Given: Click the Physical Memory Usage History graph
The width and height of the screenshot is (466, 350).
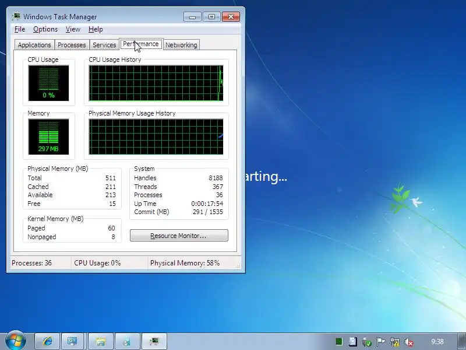Looking at the screenshot, I should point(156,136).
